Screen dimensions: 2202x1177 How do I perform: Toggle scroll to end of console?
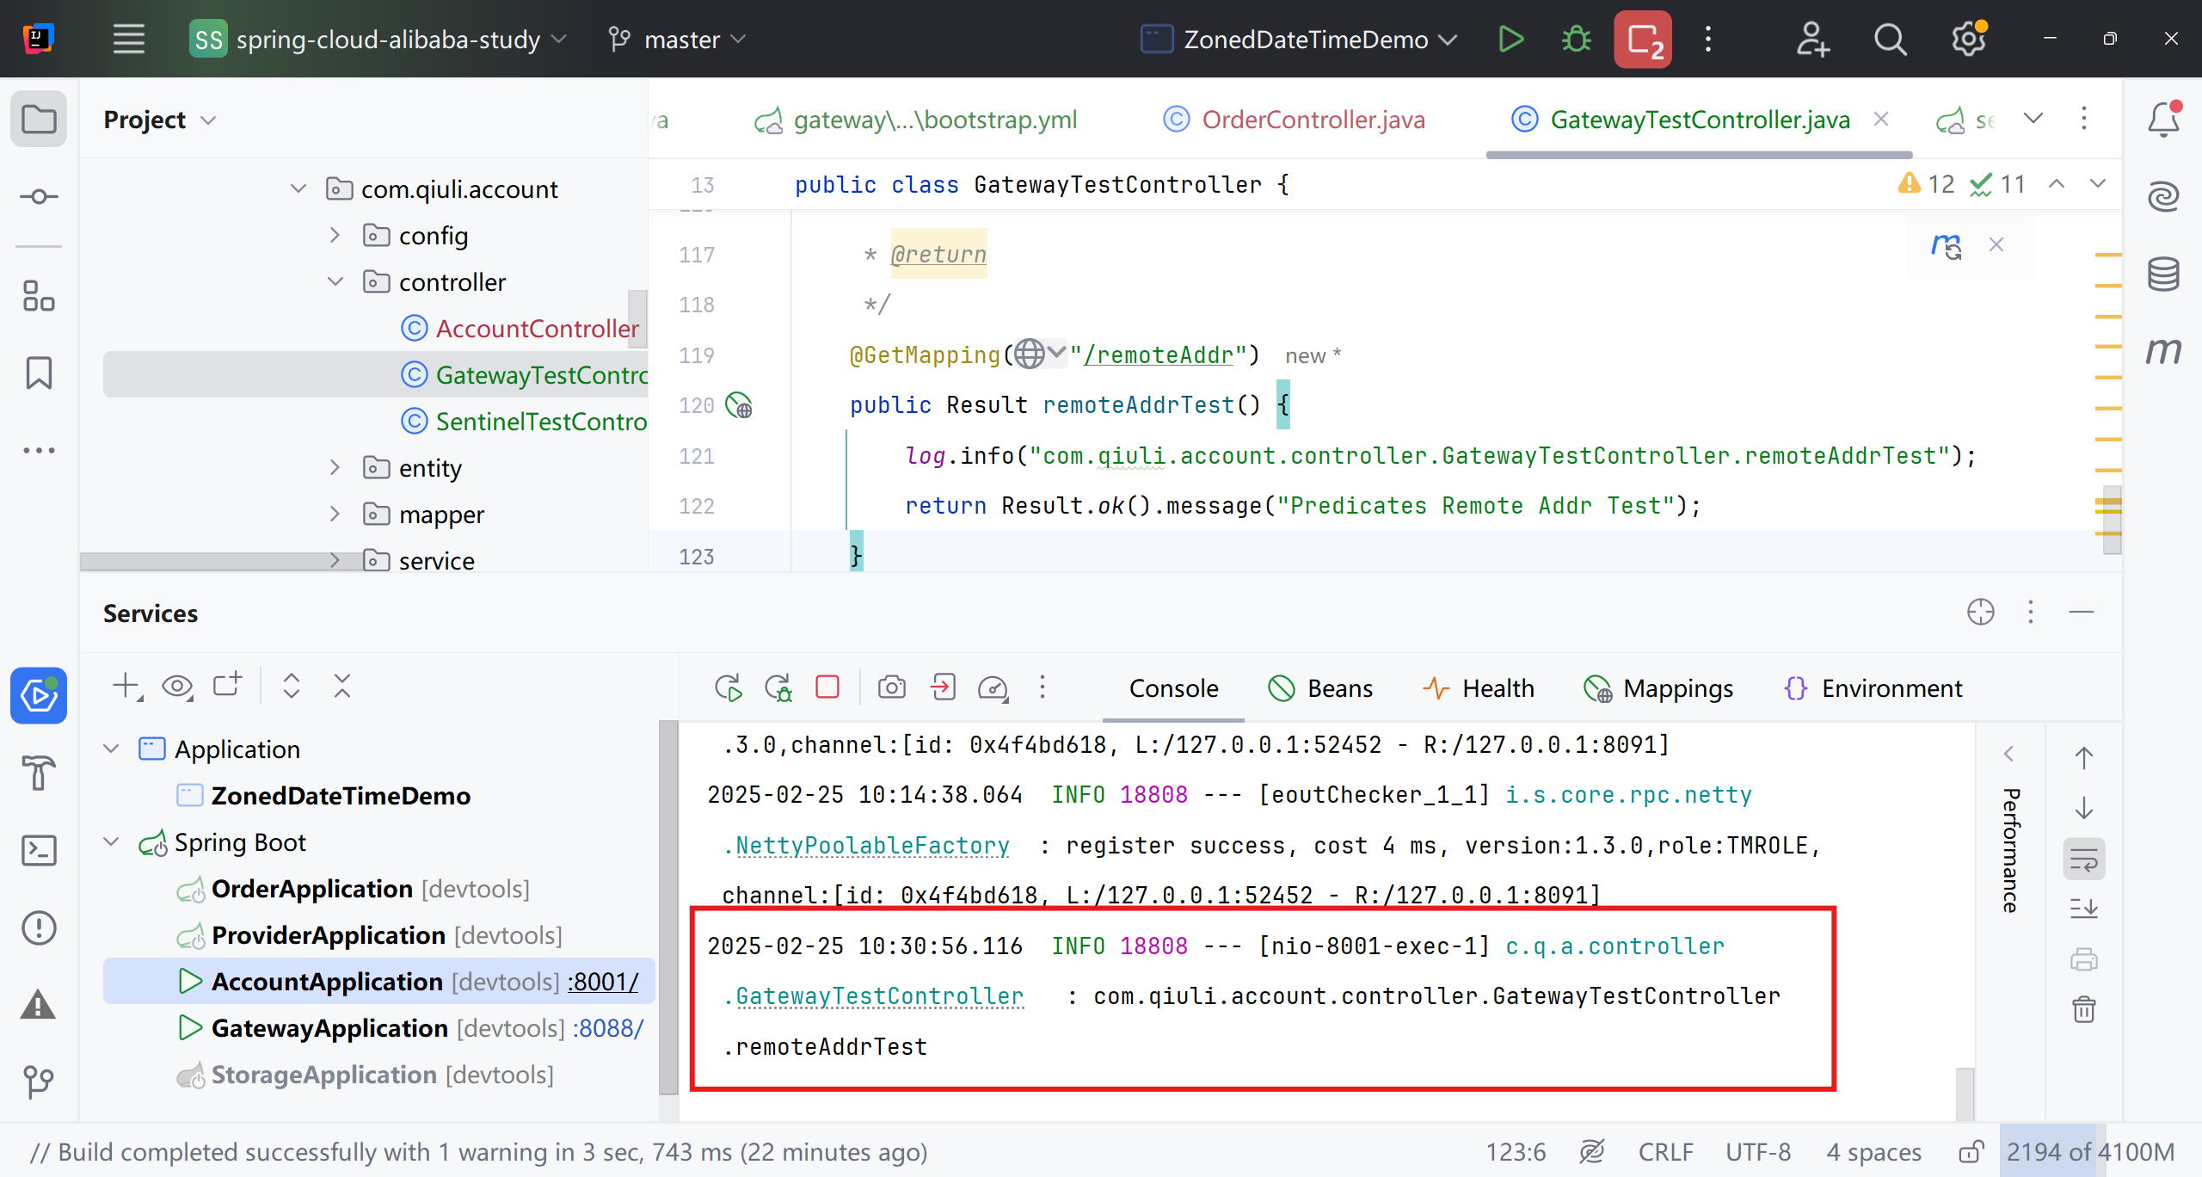click(2083, 909)
